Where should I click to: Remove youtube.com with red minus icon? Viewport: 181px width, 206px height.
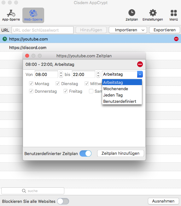click(x=176, y=39)
